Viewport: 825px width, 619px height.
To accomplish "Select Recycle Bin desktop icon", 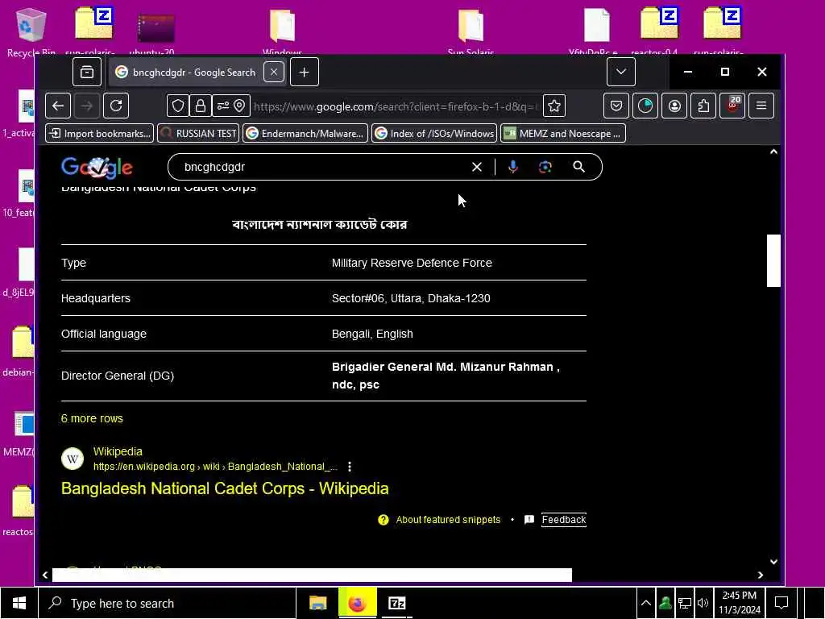I will pyautogui.click(x=31, y=31).
